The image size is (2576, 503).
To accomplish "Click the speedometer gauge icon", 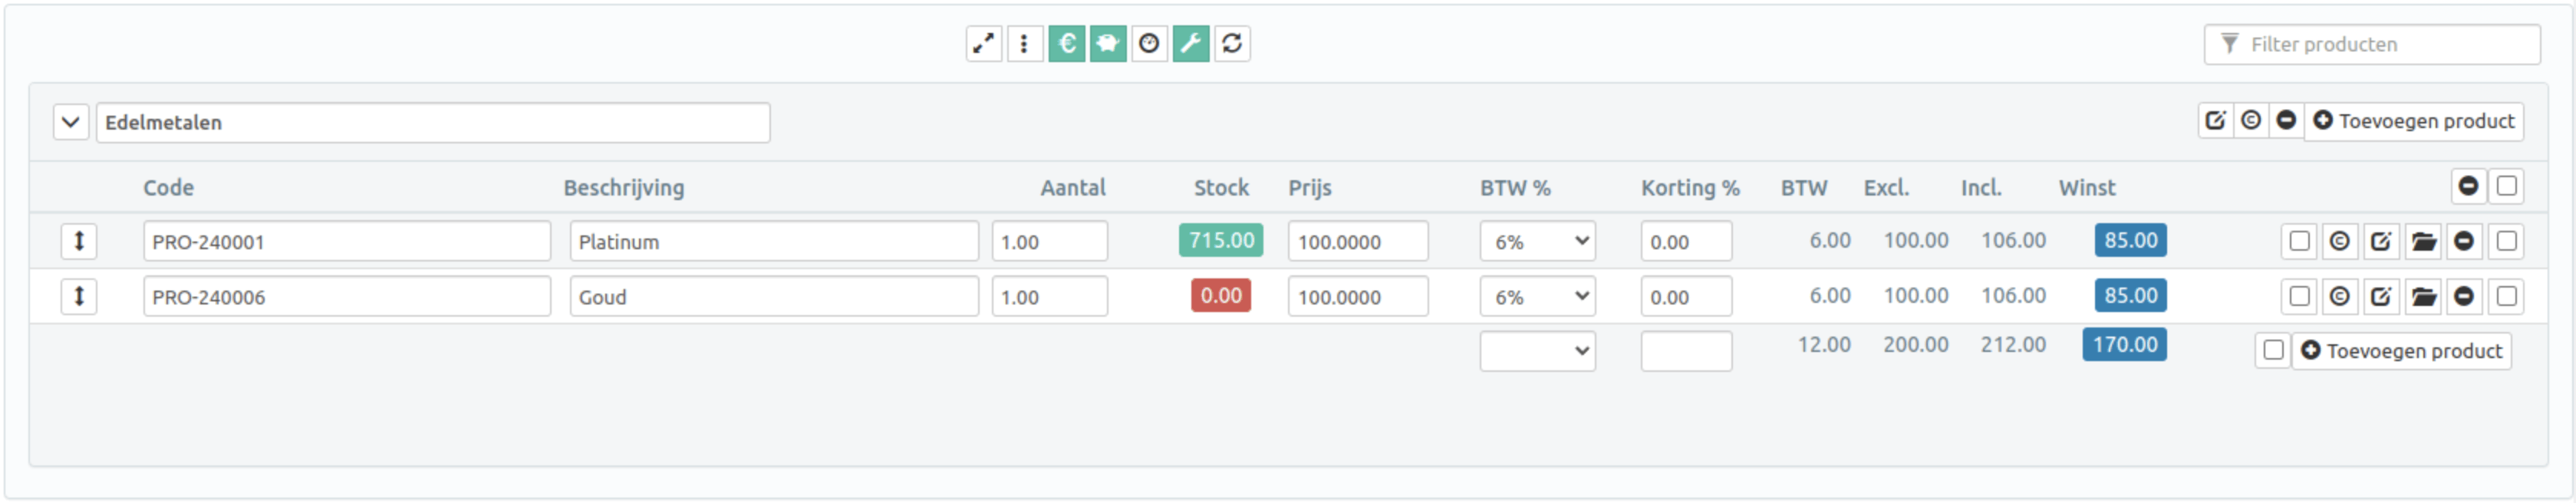I will tap(1149, 44).
